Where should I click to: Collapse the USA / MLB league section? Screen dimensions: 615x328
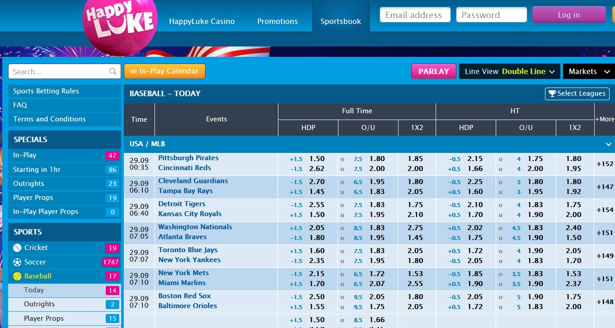click(608, 144)
